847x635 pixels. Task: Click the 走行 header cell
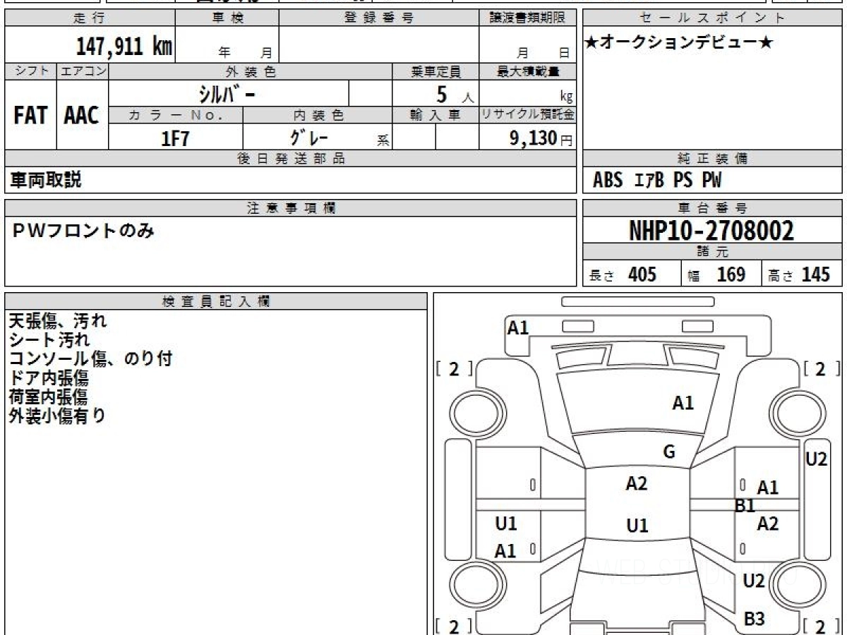pyautogui.click(x=89, y=18)
